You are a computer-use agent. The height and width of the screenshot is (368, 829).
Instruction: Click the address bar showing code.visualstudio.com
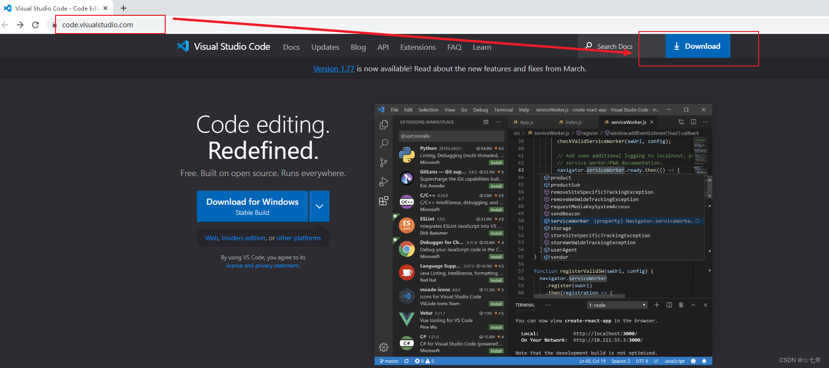coord(98,25)
